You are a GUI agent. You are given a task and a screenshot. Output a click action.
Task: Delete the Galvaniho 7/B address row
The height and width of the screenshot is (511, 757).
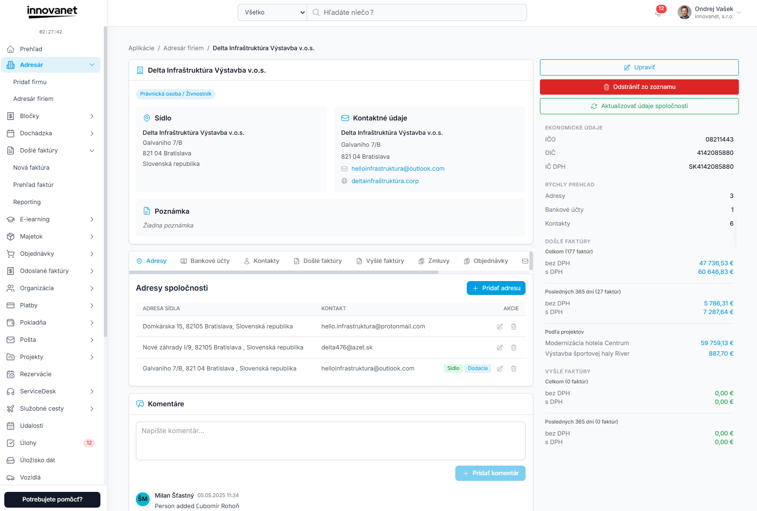(514, 369)
